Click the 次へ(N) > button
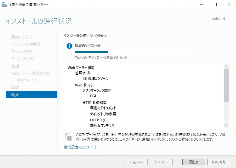Image resolution: width=236 pixels, height=168 pixels. click(x=161, y=162)
